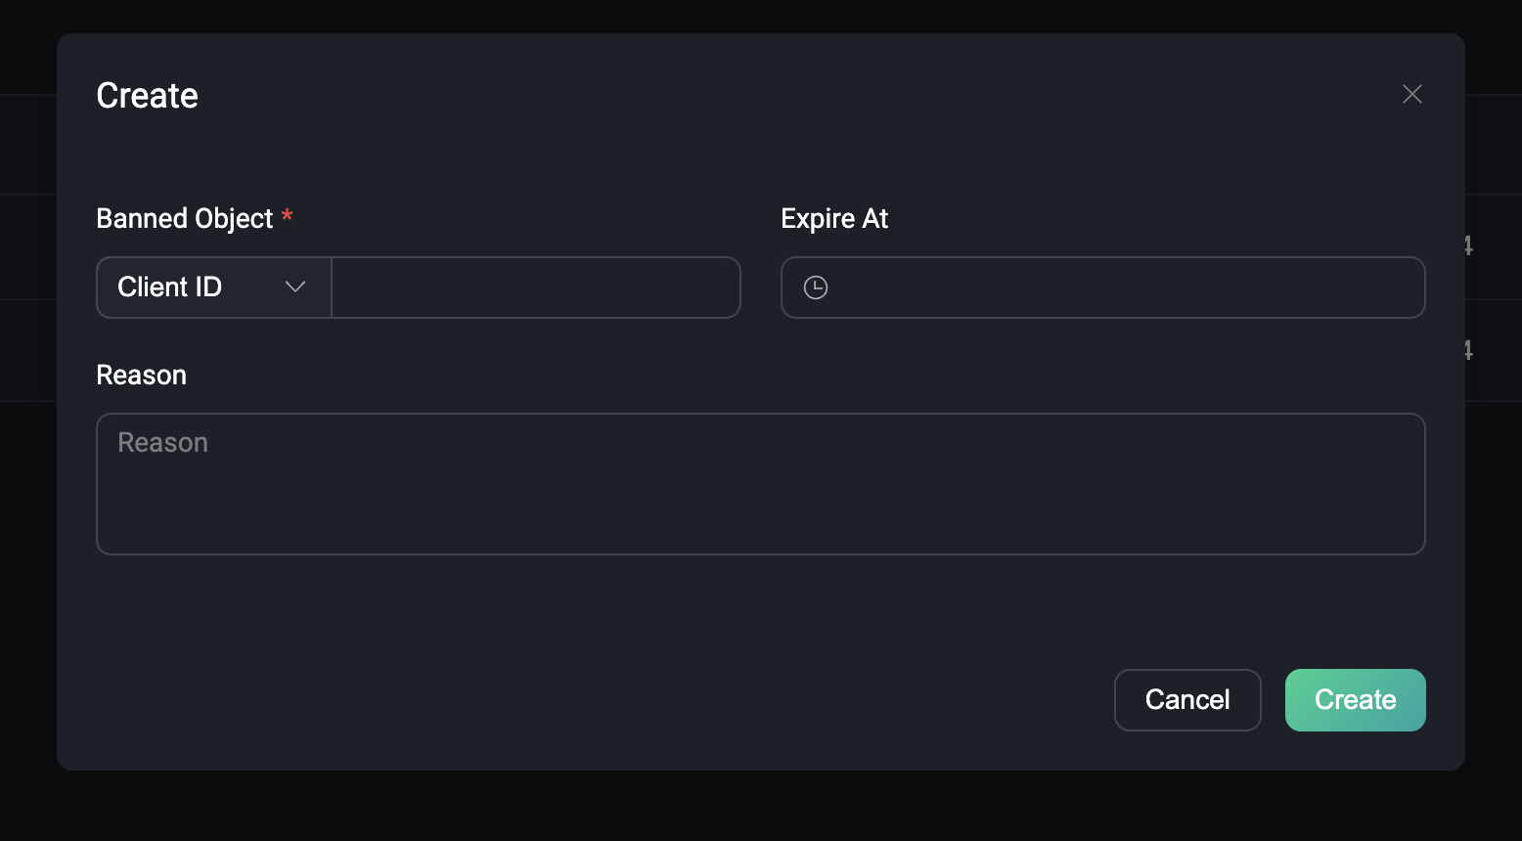Click inside the Reason text area
The image size is (1522, 841).
point(760,483)
